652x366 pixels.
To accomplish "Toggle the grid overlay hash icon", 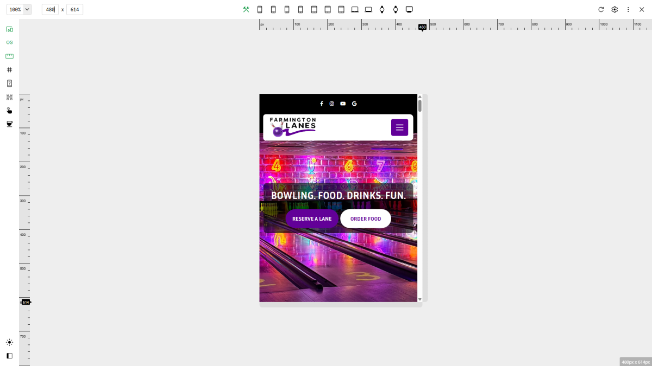I will pyautogui.click(x=9, y=70).
